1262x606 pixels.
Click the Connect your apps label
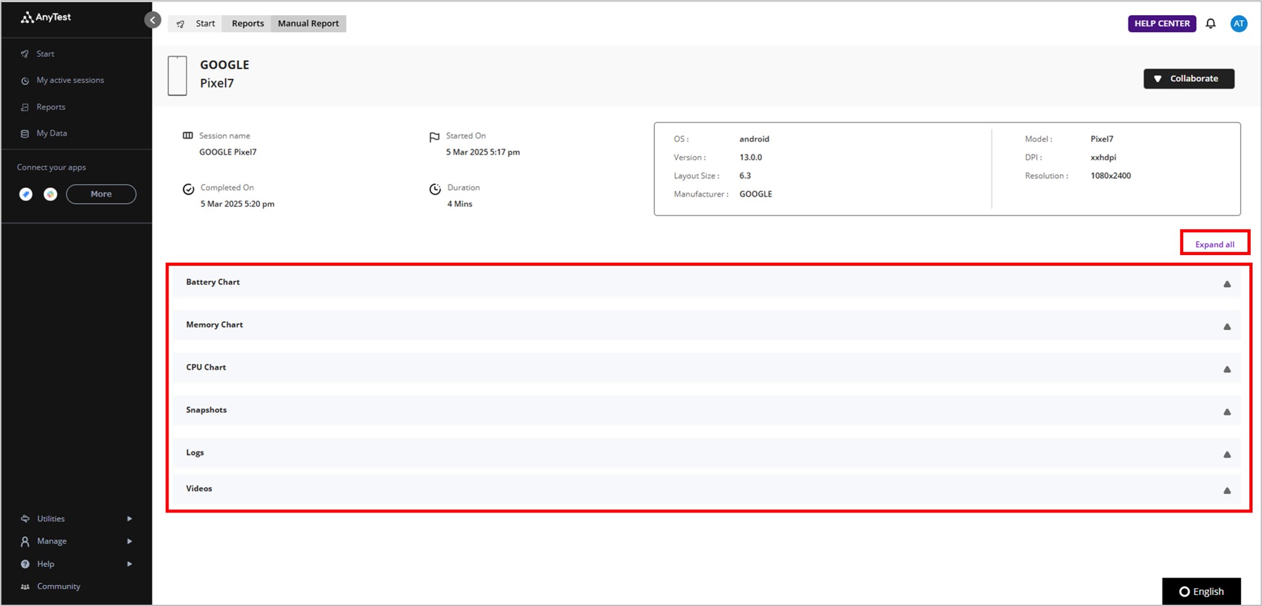click(51, 167)
